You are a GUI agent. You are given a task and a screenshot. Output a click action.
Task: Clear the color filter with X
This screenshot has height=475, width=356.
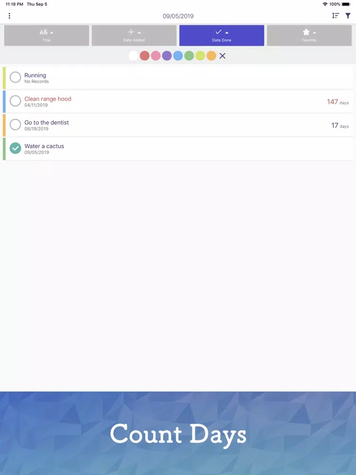(x=223, y=56)
